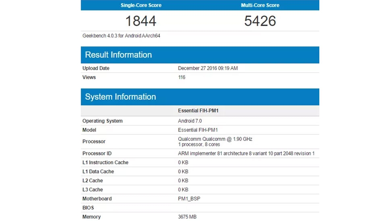The width and height of the screenshot is (387, 221).
Task: Click the Result Information section header
Action: tap(200, 55)
